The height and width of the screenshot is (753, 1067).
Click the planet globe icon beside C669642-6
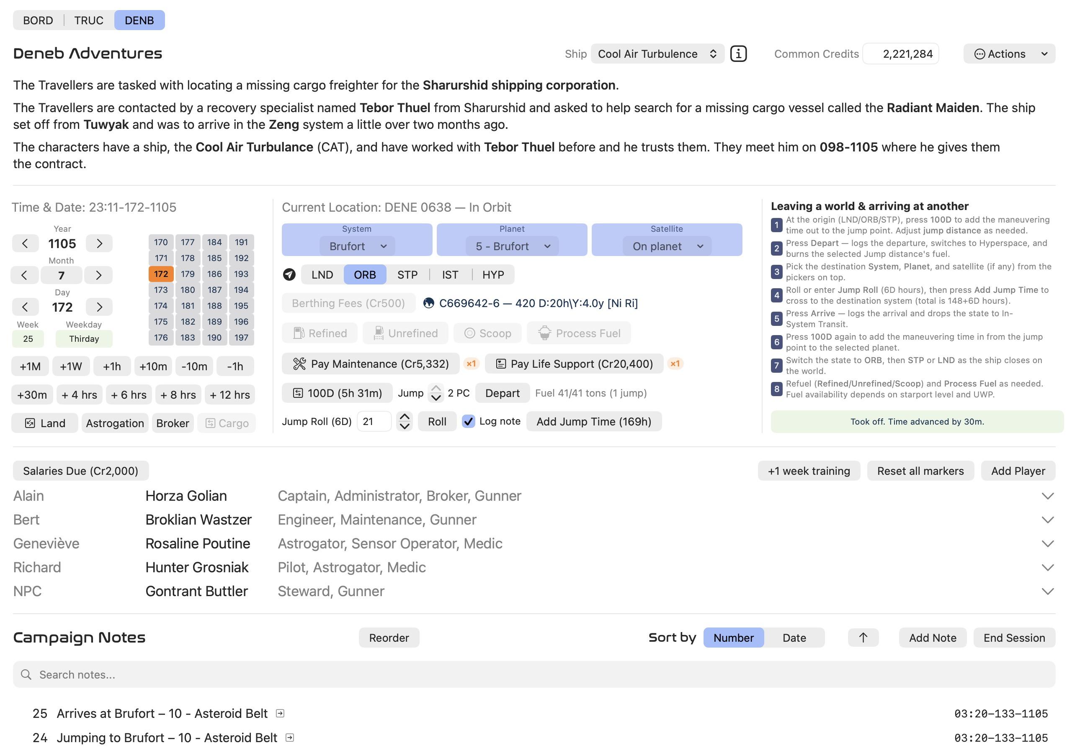pyautogui.click(x=428, y=303)
